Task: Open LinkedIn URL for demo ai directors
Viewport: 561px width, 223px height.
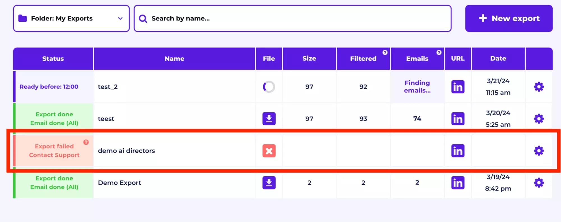Action: pos(457,151)
